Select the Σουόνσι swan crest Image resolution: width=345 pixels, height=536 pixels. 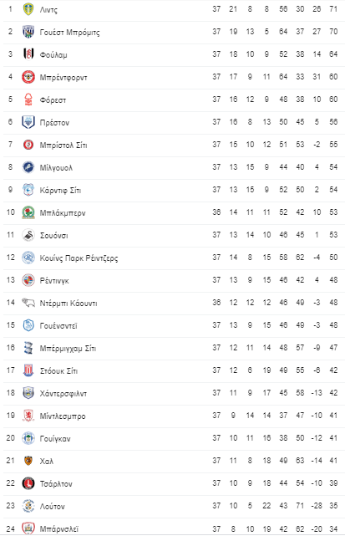tap(28, 235)
